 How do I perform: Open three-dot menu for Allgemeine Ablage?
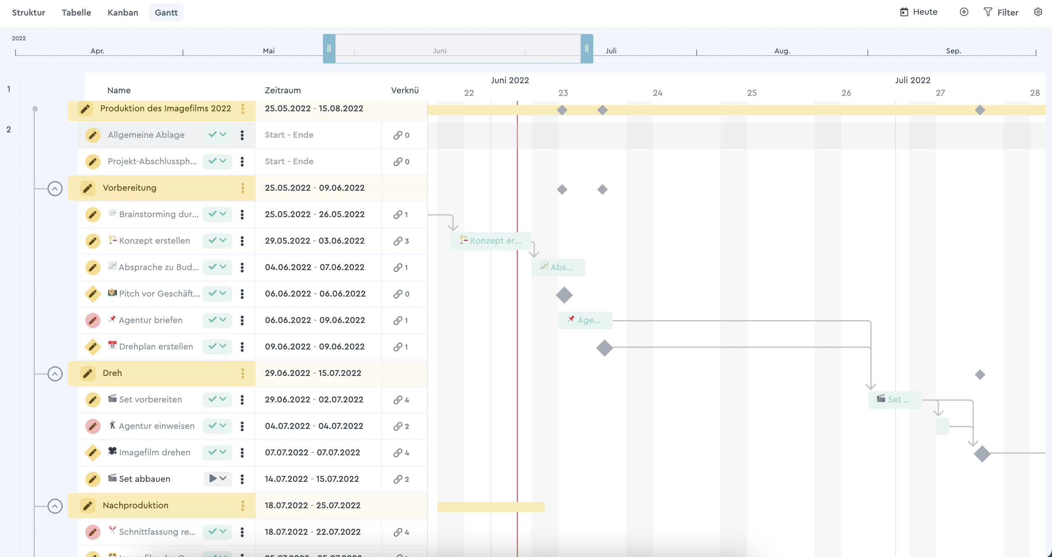point(242,135)
